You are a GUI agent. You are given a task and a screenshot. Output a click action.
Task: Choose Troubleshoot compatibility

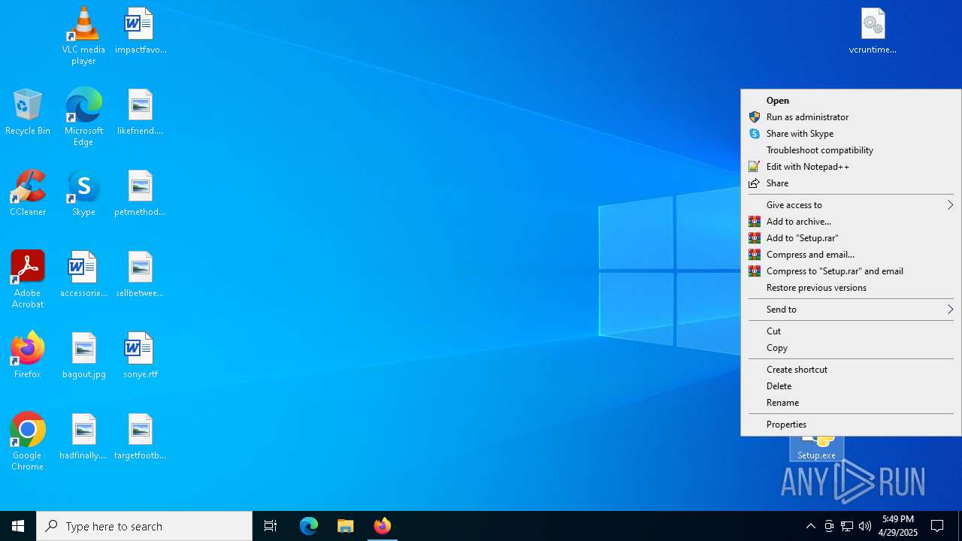[851, 150]
